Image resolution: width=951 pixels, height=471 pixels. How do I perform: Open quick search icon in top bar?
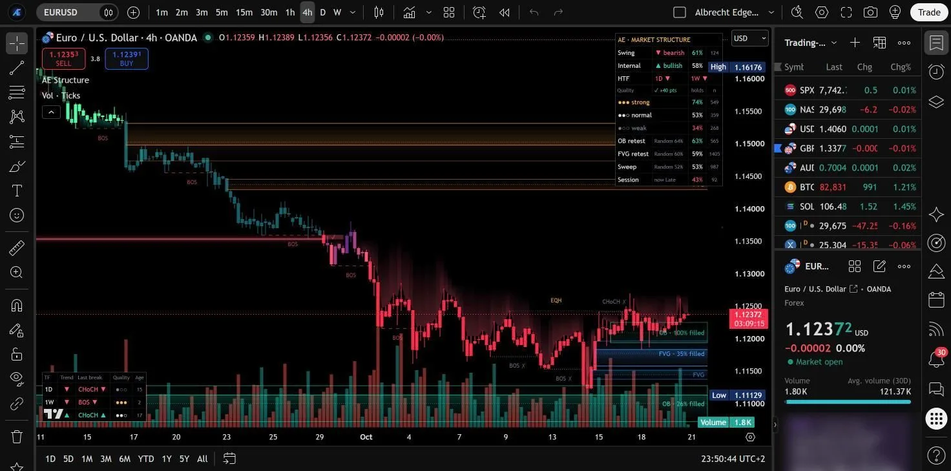point(797,12)
